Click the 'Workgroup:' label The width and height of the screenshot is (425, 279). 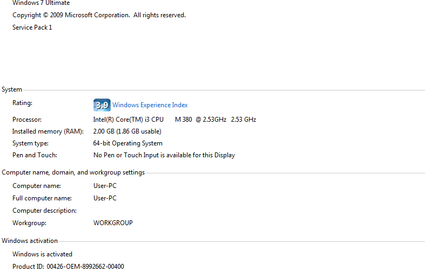(29, 223)
